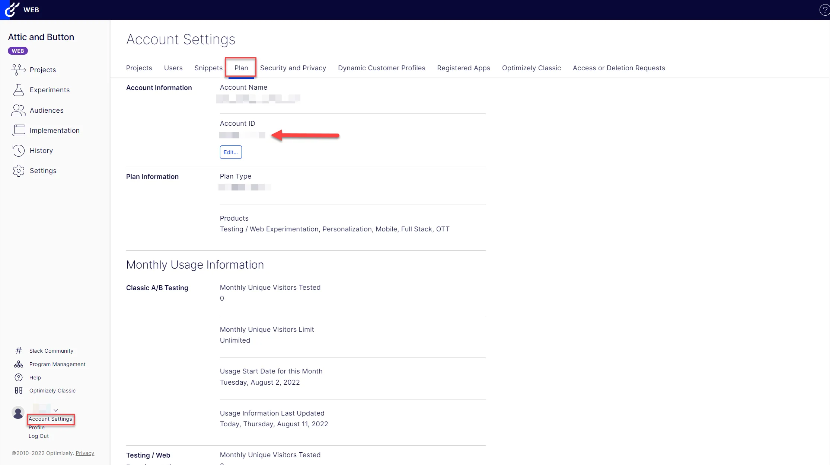This screenshot has height=465, width=830.
Task: Open the help question mark icon
Action: [x=824, y=10]
